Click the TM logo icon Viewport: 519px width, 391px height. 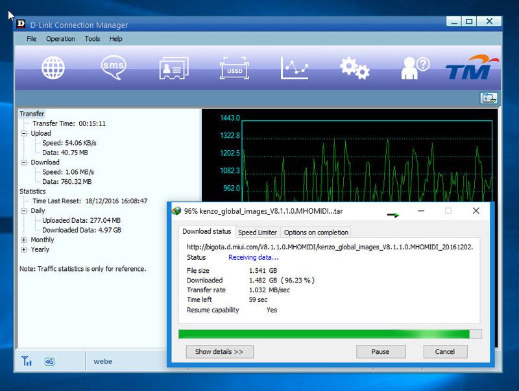tap(472, 68)
